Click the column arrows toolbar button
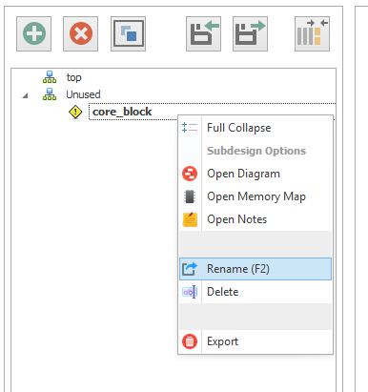 tap(313, 33)
